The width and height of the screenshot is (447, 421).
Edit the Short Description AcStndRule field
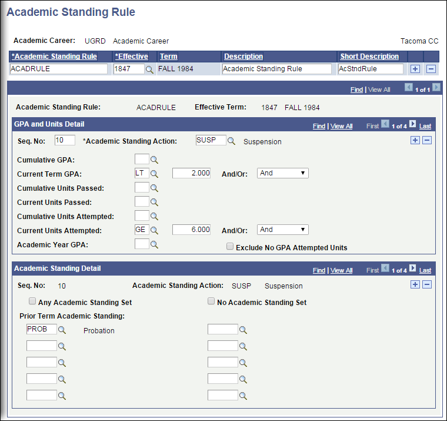tap(371, 69)
